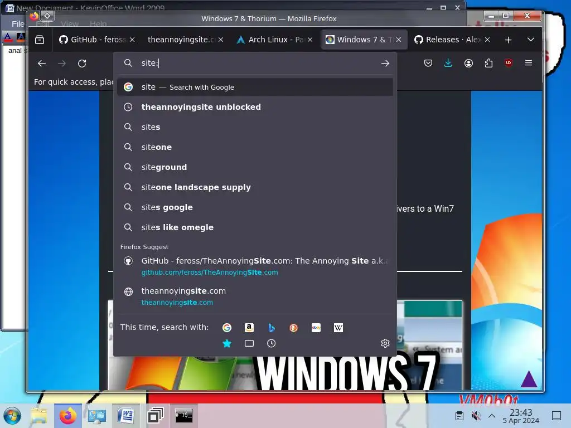The image size is (571, 428).
Task: Open the Firefox hamburger application menu
Action: pyautogui.click(x=529, y=63)
